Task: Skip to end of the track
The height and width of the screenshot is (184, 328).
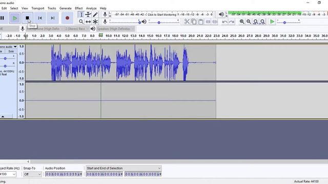Action: pyautogui.click(x=53, y=18)
